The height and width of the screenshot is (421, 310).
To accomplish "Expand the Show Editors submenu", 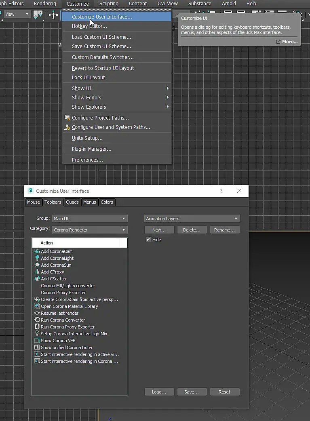I will point(117,98).
